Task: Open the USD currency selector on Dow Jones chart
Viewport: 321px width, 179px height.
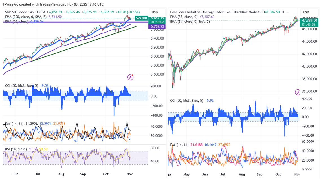Action: tap(306, 12)
